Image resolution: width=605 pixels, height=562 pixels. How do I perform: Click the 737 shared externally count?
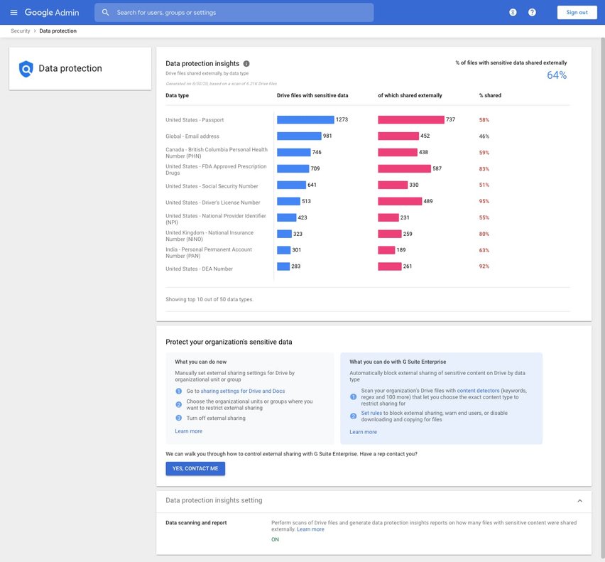coord(450,119)
